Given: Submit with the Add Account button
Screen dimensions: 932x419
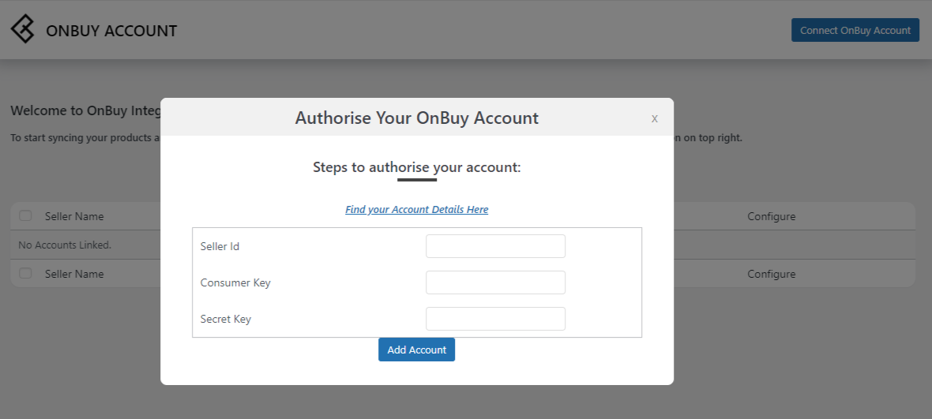Looking at the screenshot, I should tap(417, 350).
